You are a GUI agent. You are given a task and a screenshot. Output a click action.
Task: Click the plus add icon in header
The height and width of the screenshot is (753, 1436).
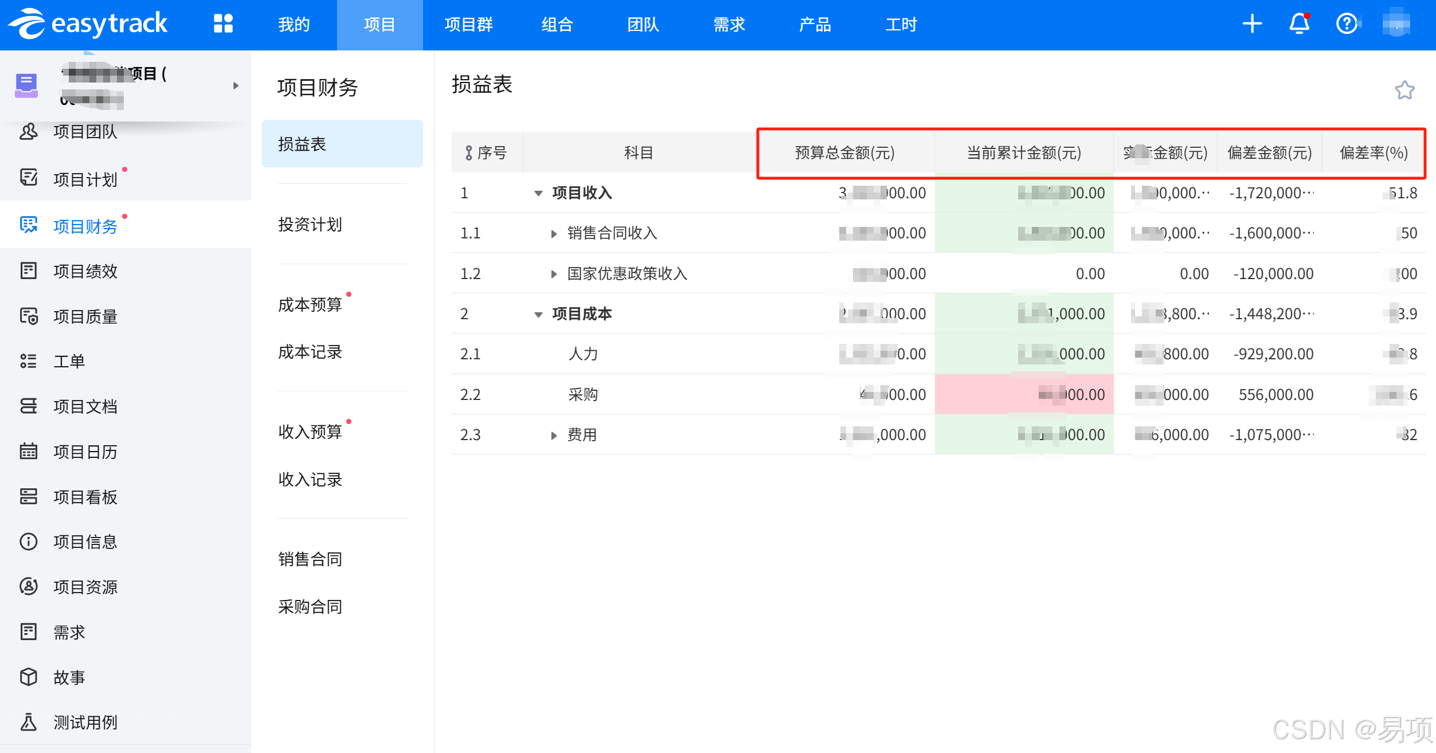1252,24
